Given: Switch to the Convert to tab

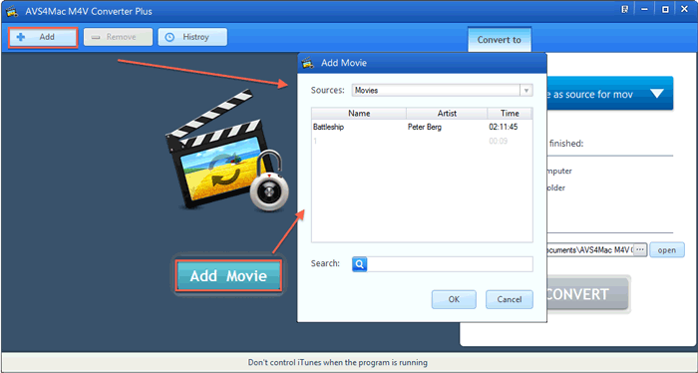Looking at the screenshot, I should pyautogui.click(x=499, y=40).
